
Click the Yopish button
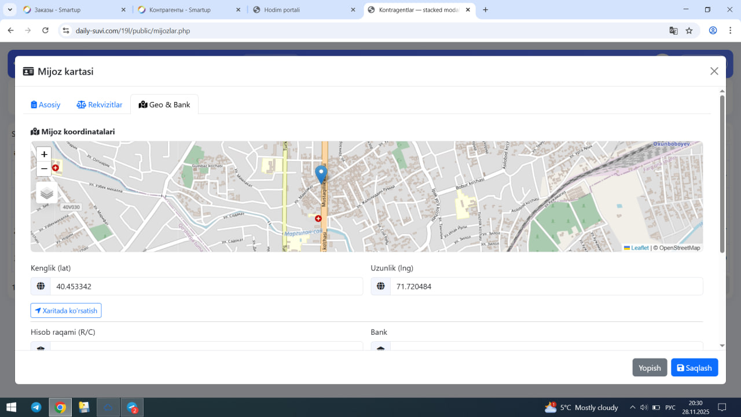click(x=650, y=368)
